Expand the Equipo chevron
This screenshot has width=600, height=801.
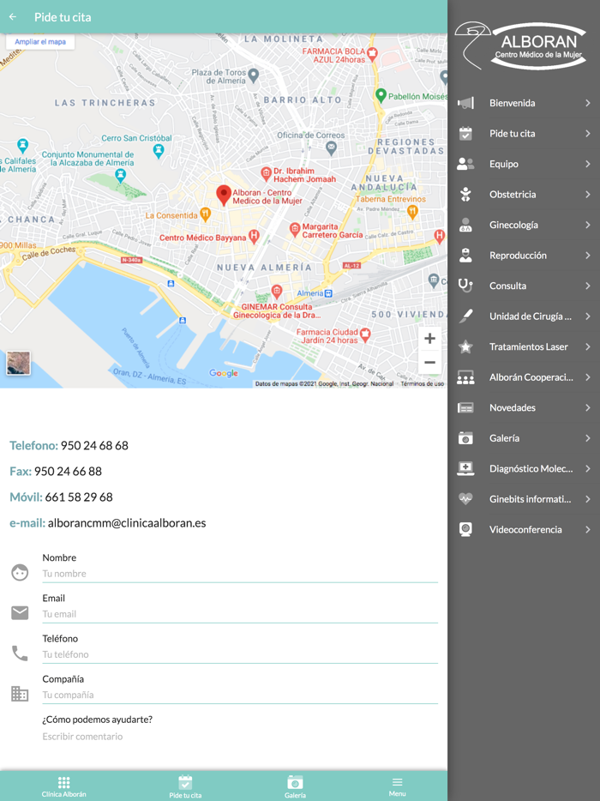tap(588, 164)
